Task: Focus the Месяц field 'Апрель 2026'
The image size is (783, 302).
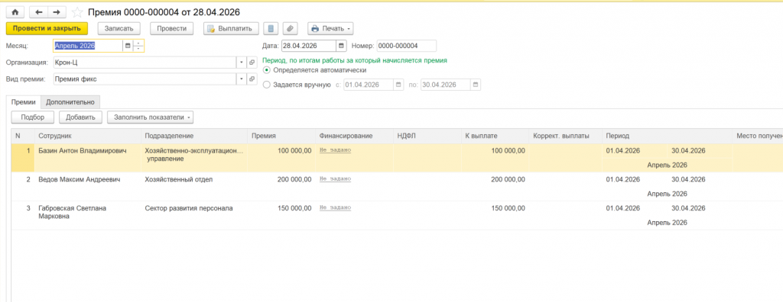Action: [x=87, y=46]
